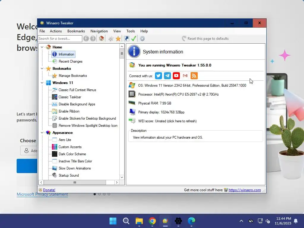This screenshot has width=304, height=228.
Task: Click the Donate! link
Action: (x=49, y=190)
